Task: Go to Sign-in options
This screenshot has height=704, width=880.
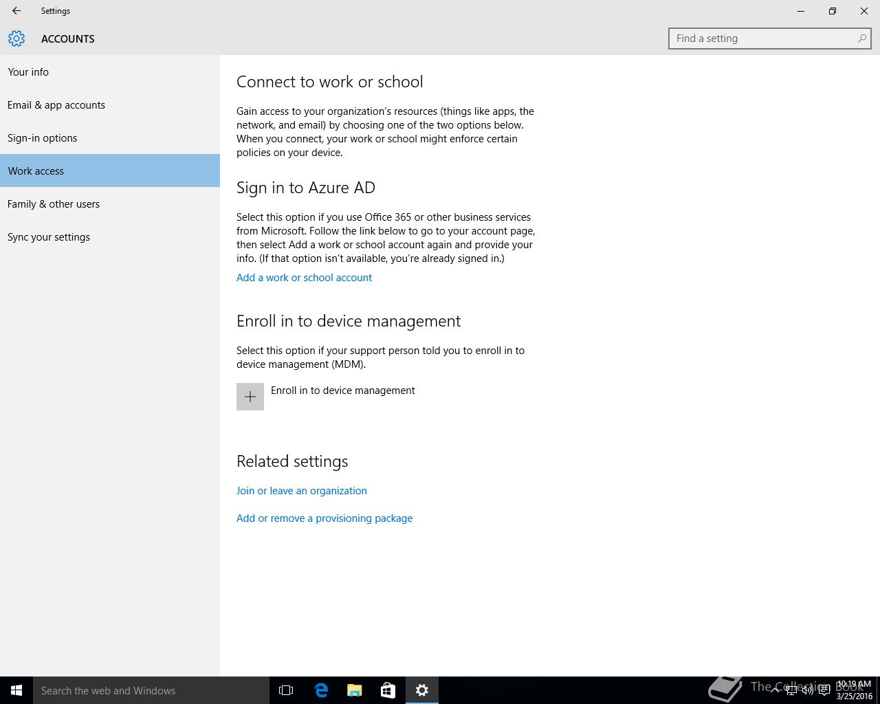Action: [x=110, y=137]
